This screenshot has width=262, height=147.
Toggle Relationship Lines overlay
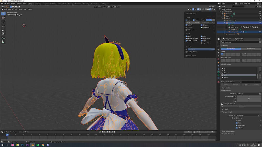tap(186, 38)
